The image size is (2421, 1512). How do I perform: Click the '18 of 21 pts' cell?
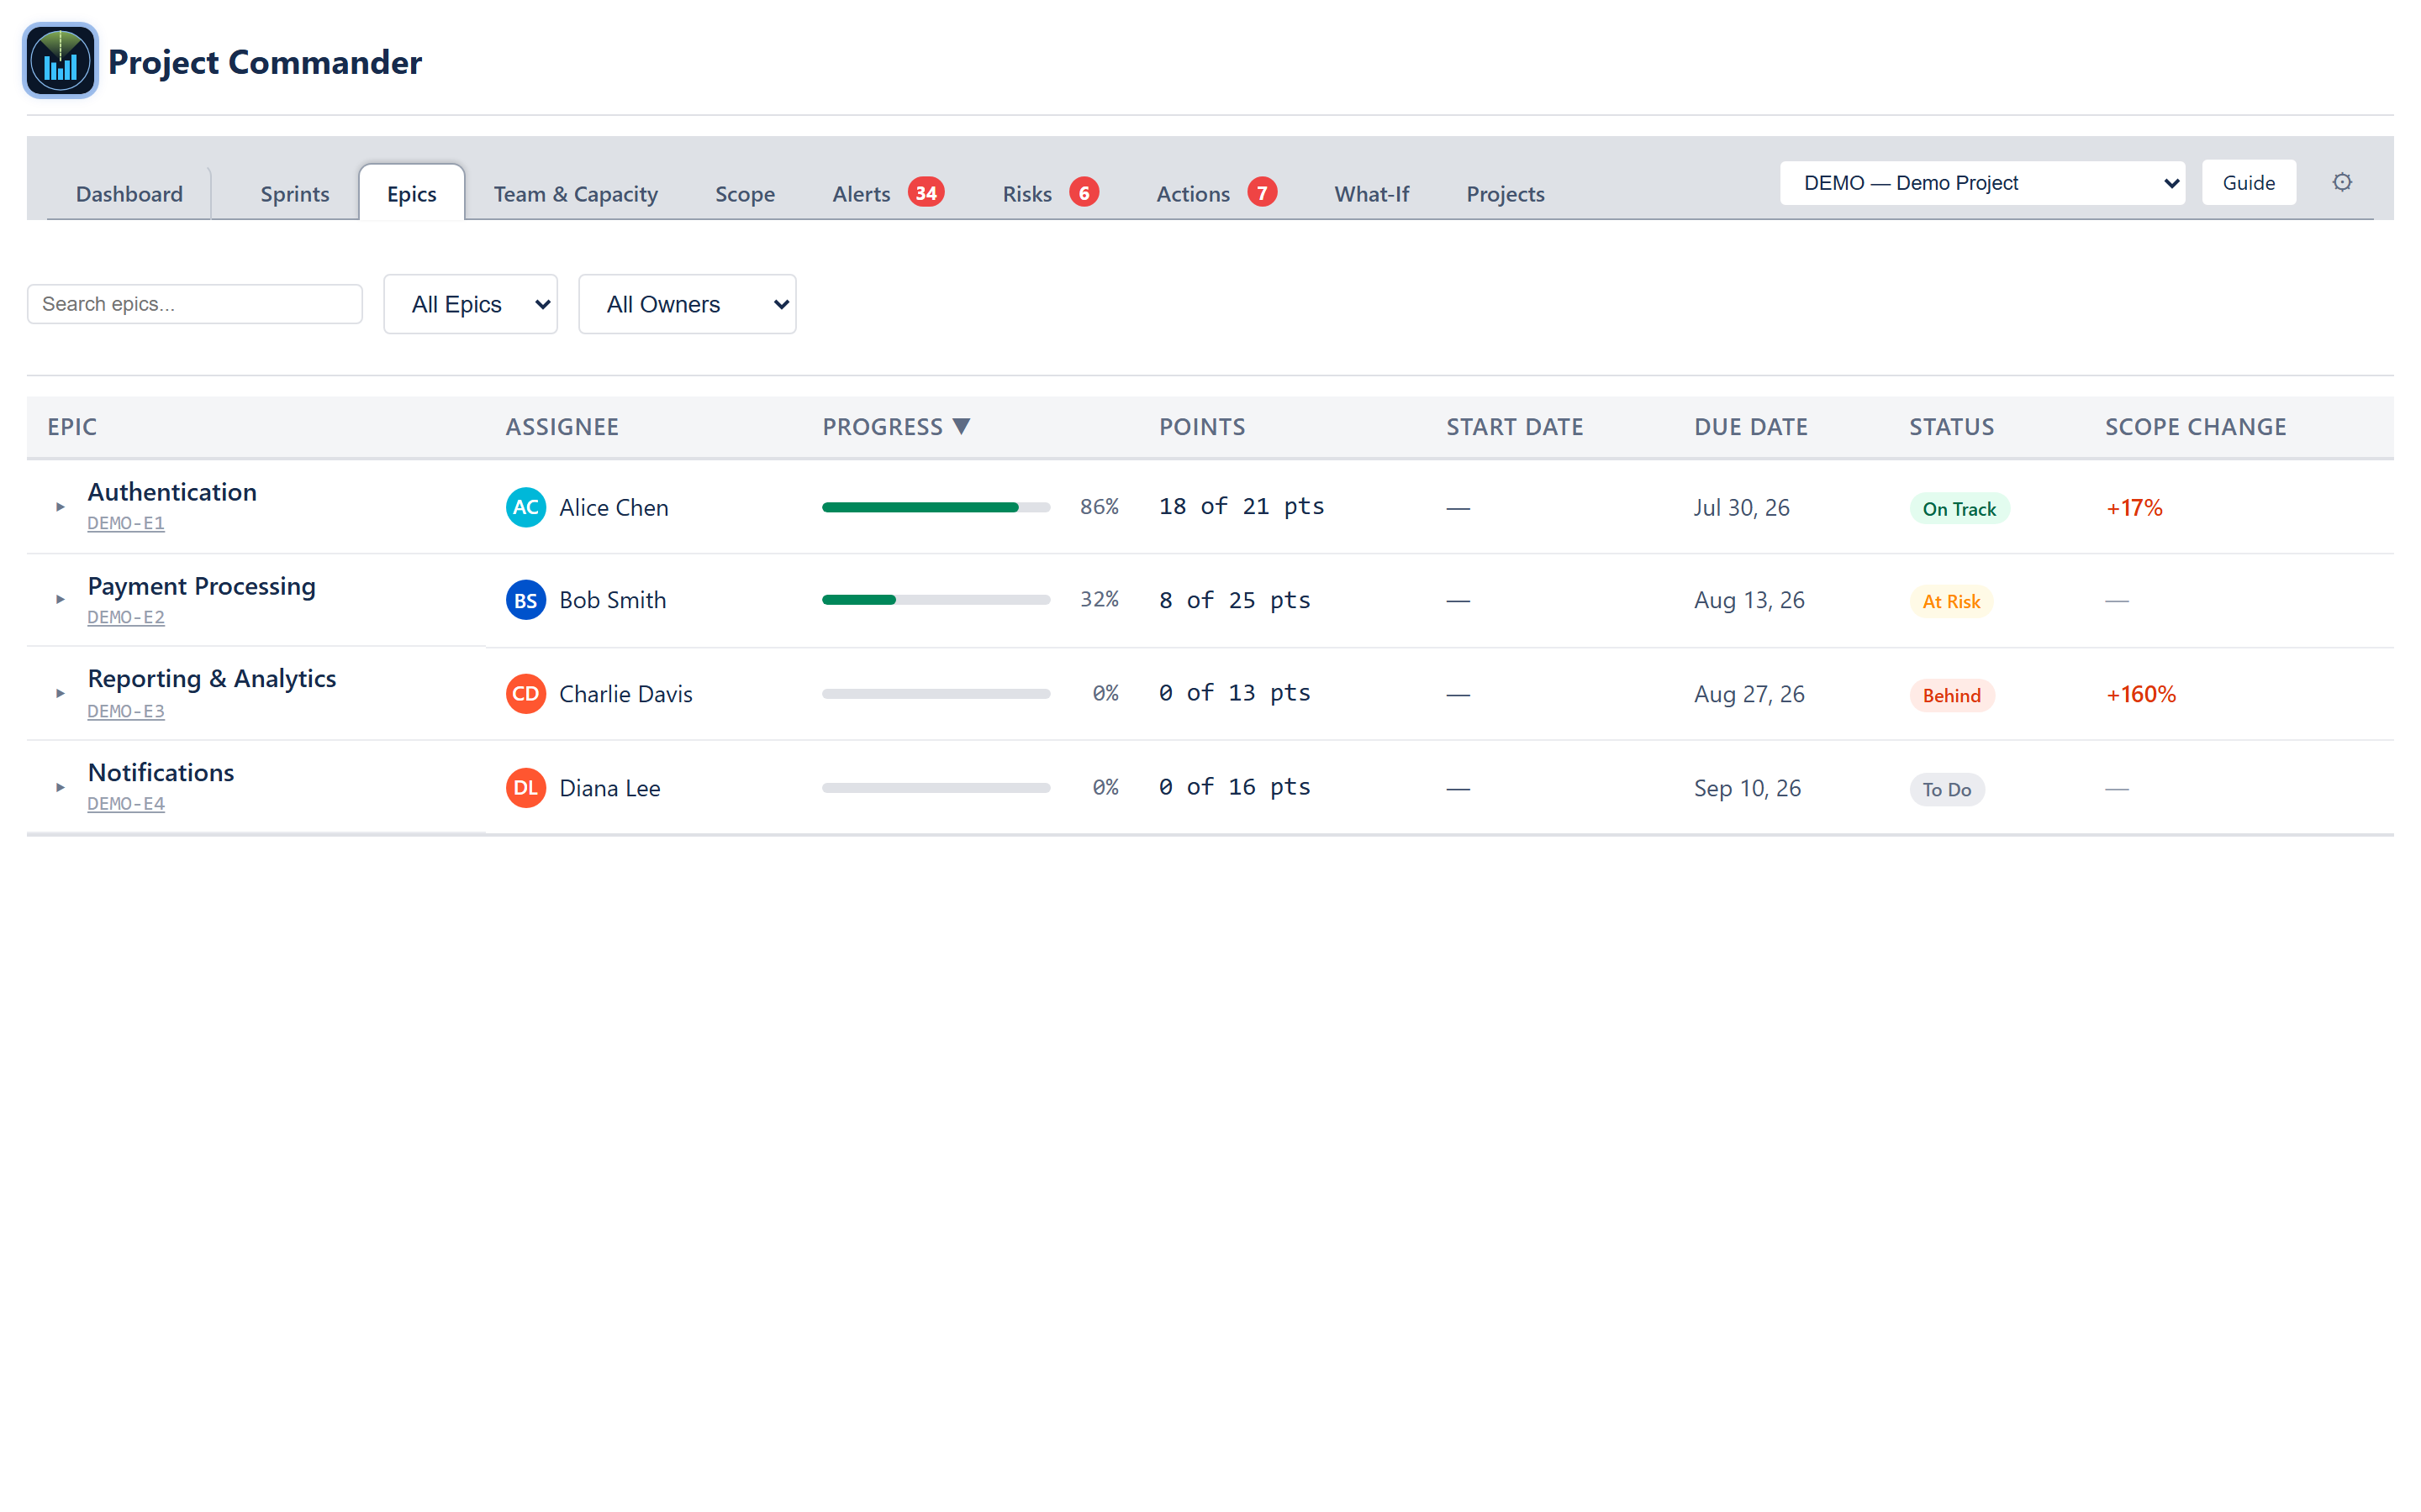click(1241, 506)
